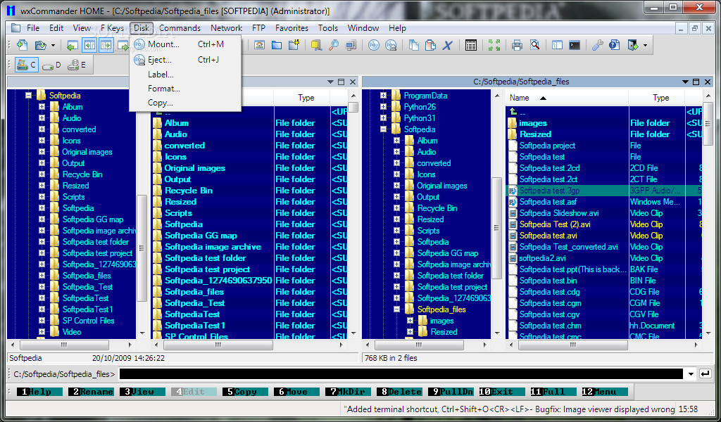Screen dimensions: 721x422
Task: Click the printer toolbar icon
Action: pos(518,45)
